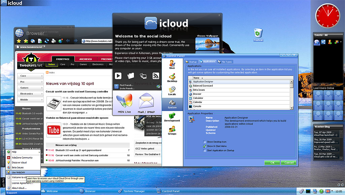
Task: Launch MSN Live from welcome window
Action: [124, 104]
